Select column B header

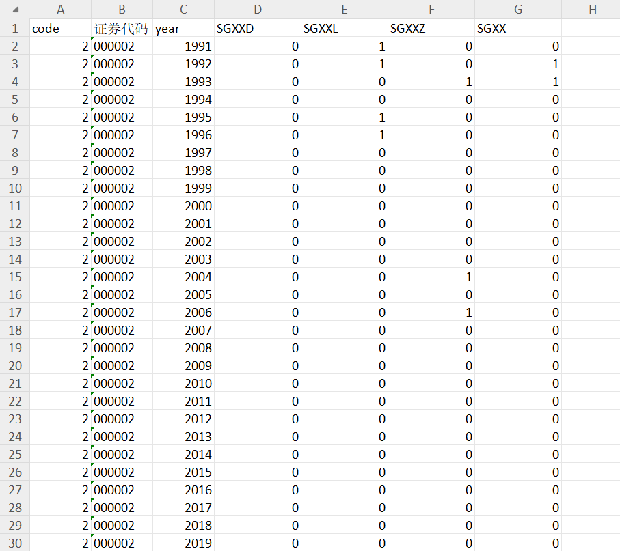[x=122, y=10]
